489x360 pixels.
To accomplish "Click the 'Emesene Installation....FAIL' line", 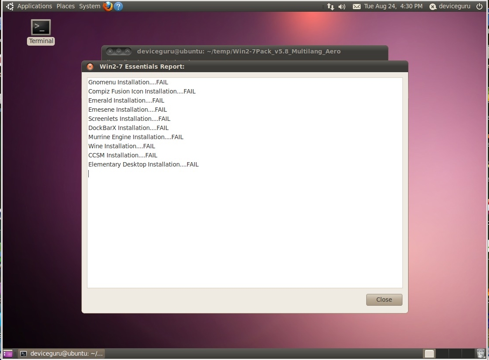I will pyautogui.click(x=127, y=110).
